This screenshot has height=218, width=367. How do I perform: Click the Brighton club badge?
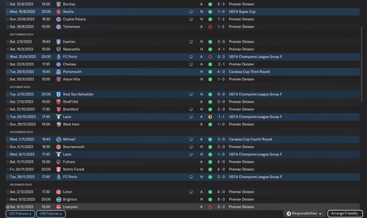(58, 199)
